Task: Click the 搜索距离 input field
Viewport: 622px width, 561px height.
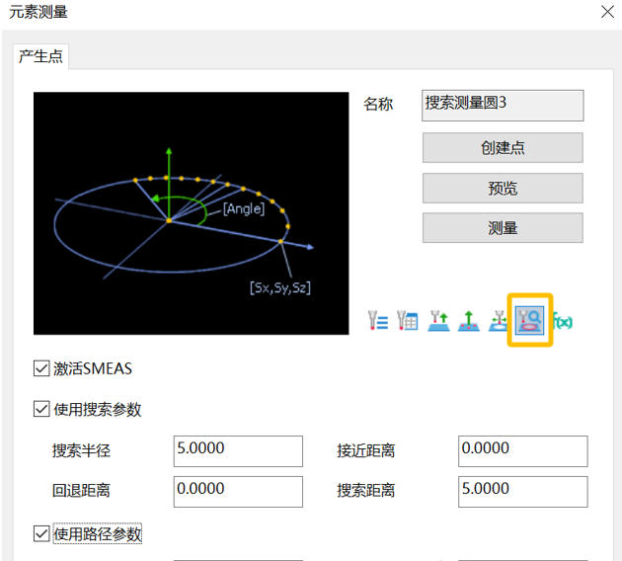Action: coord(522,491)
